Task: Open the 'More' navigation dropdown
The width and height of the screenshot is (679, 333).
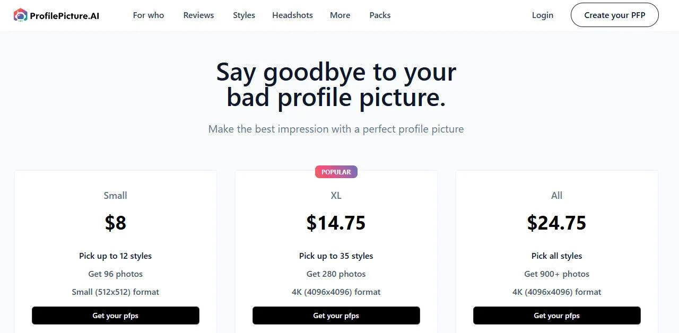Action: [339, 15]
